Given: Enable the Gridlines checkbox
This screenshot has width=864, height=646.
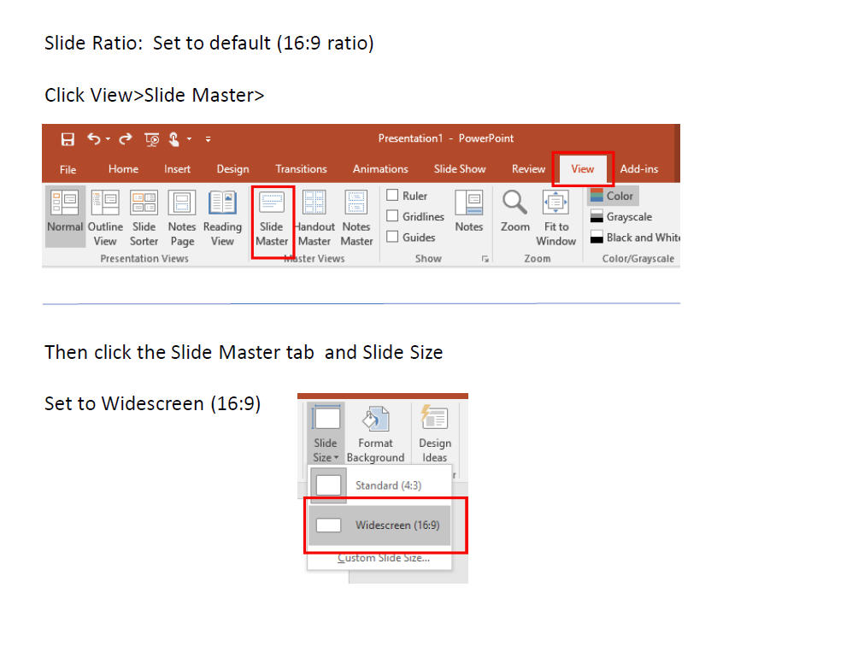Looking at the screenshot, I should coord(392,216).
